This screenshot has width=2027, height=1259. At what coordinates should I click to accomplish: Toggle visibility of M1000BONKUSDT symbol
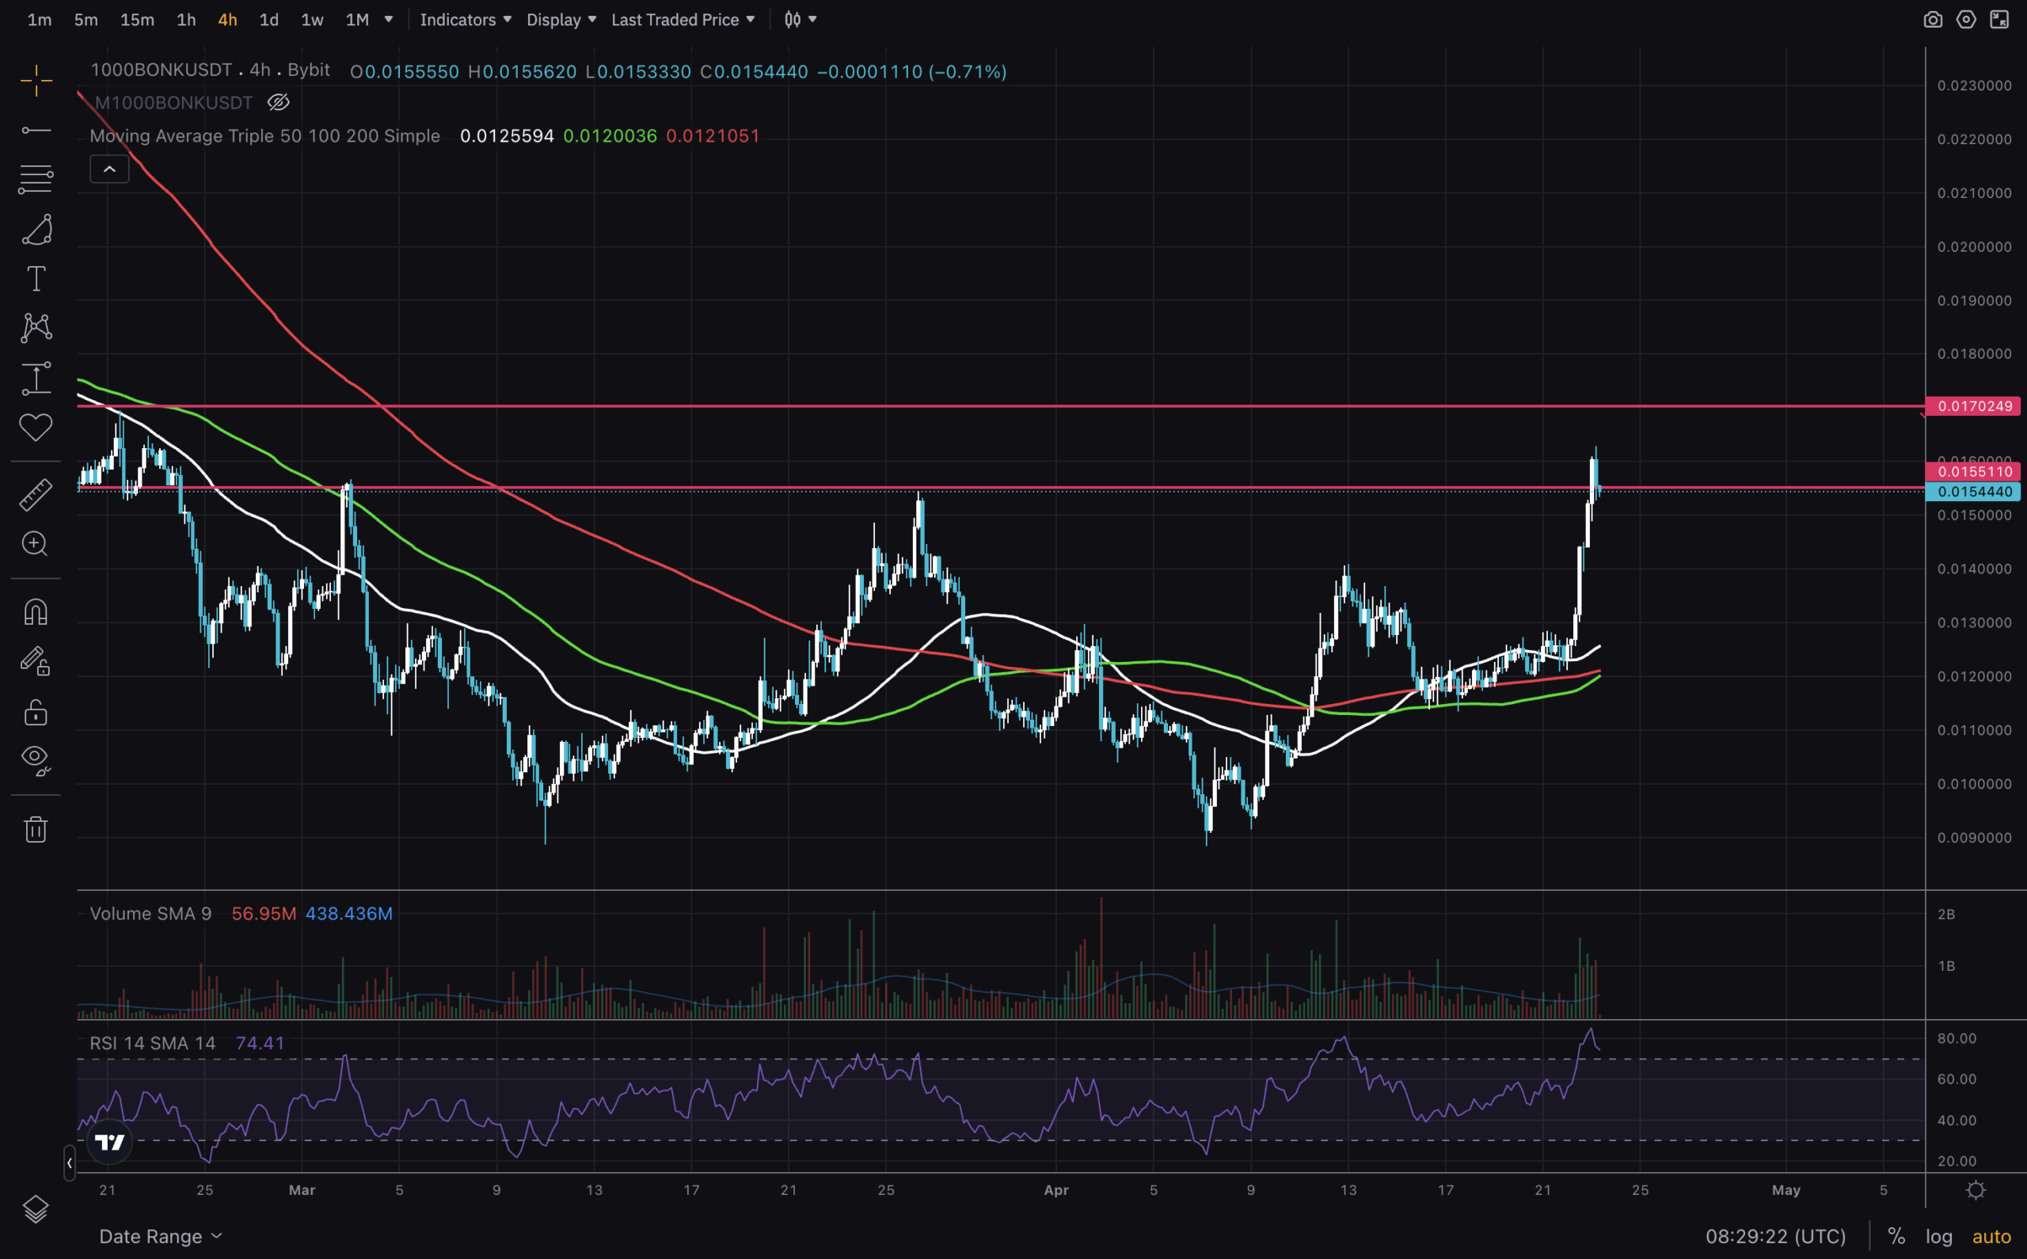click(x=278, y=102)
